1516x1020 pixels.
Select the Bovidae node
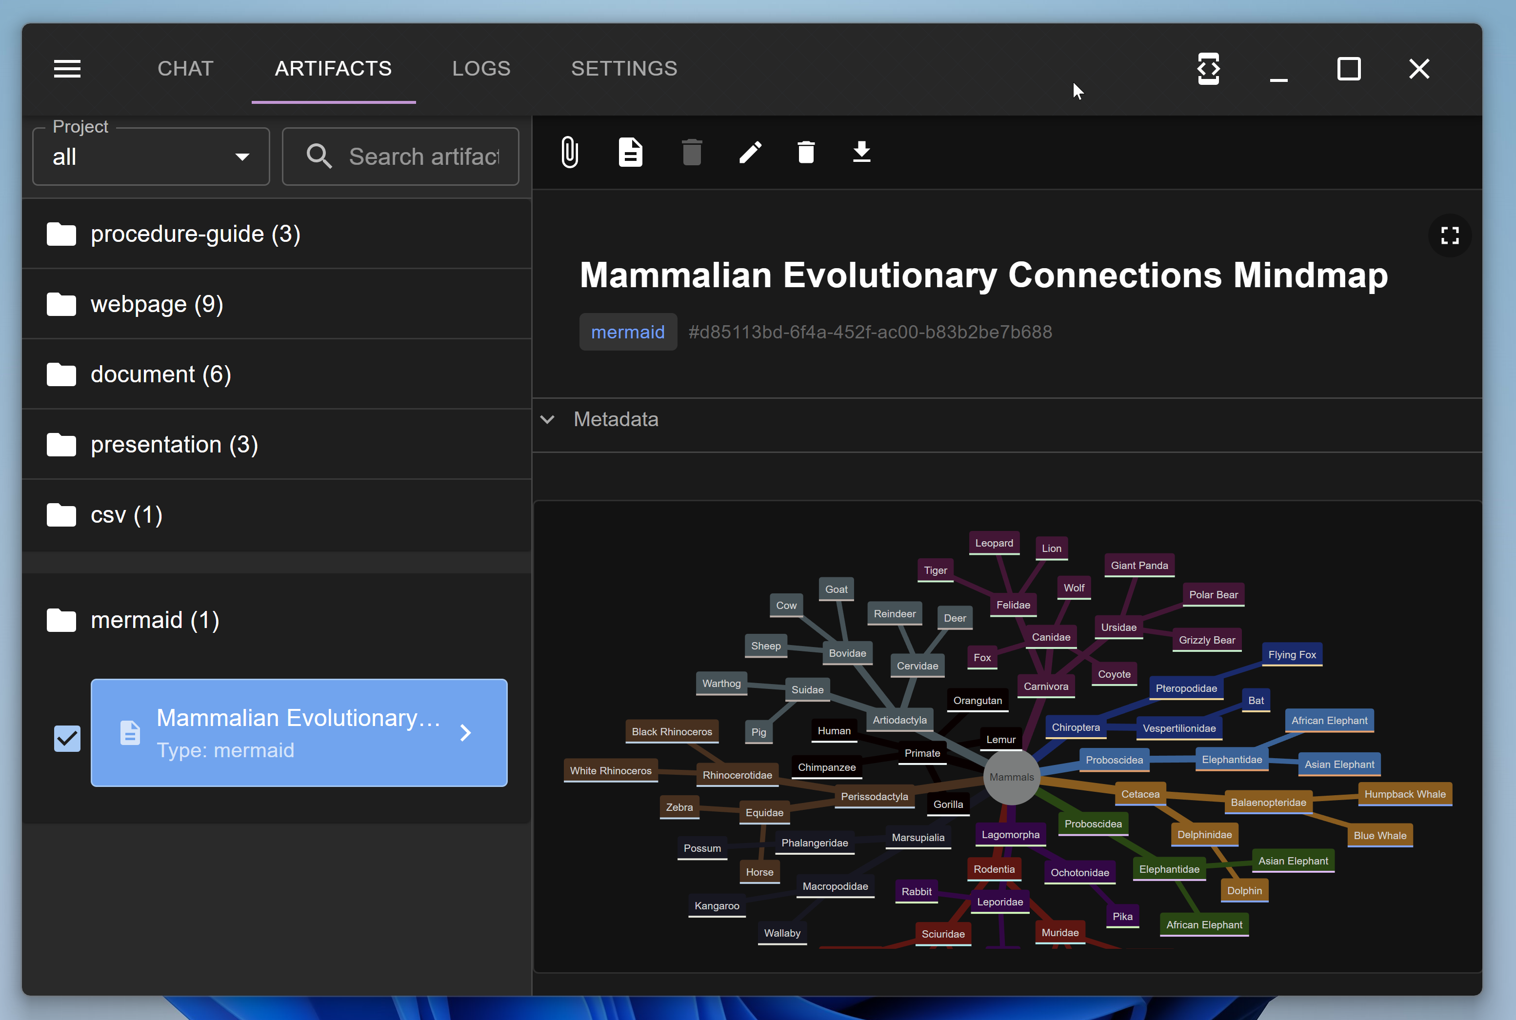[847, 654]
